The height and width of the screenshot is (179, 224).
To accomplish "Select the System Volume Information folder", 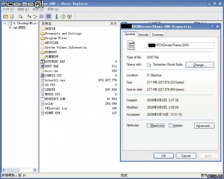I will (64, 47).
